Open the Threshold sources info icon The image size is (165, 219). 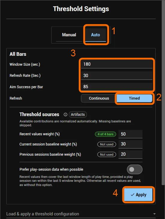click(65, 115)
